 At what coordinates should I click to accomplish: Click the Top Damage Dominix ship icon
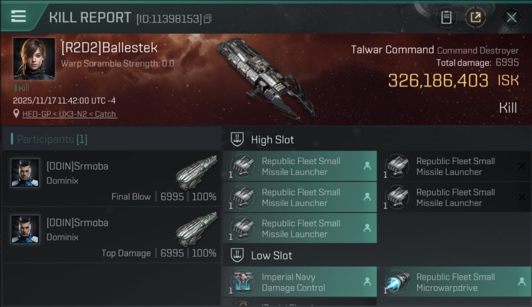pyautogui.click(x=196, y=230)
